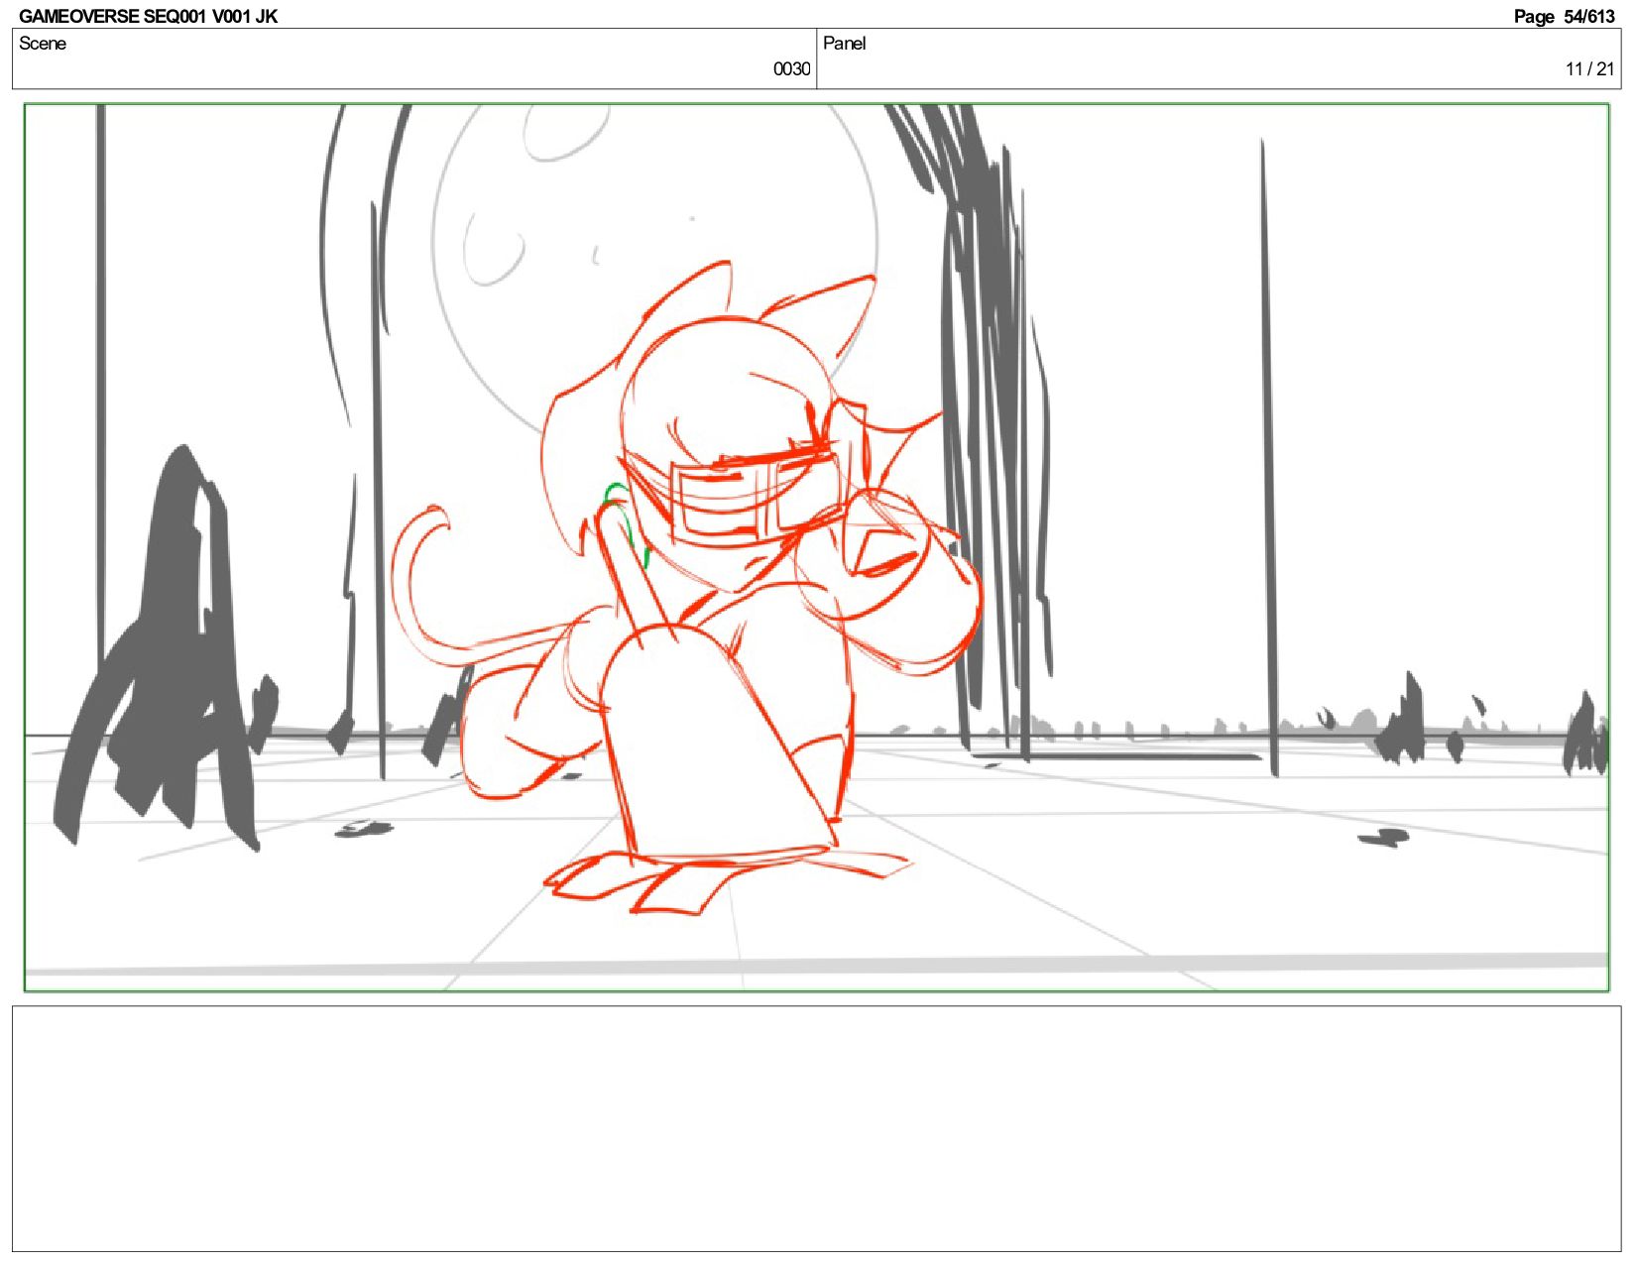This screenshot has height=1264, width=1636.
Task: Click the storyboard panel drawing
Action: pyautogui.click(x=817, y=547)
